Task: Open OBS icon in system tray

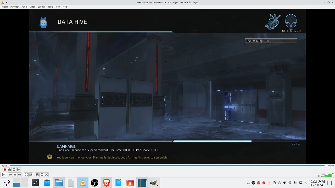Action: [x=253, y=183]
